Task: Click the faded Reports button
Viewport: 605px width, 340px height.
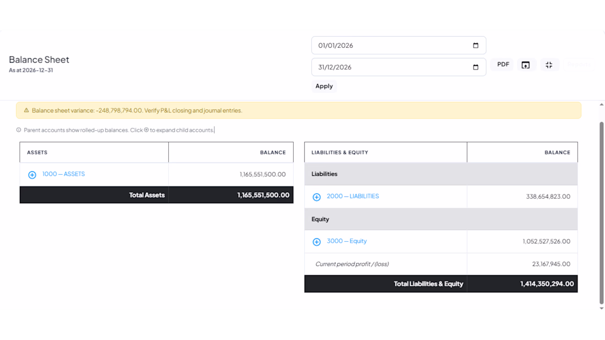Action: tap(579, 64)
